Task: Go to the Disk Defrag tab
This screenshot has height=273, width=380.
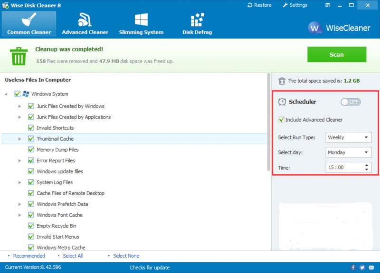Action: [197, 24]
